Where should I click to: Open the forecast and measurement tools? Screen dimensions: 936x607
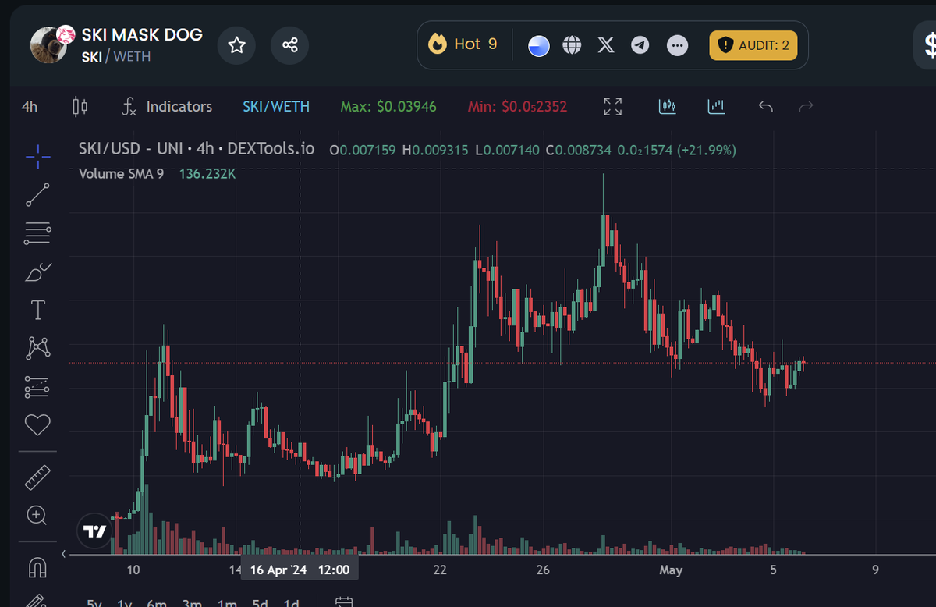click(x=37, y=386)
